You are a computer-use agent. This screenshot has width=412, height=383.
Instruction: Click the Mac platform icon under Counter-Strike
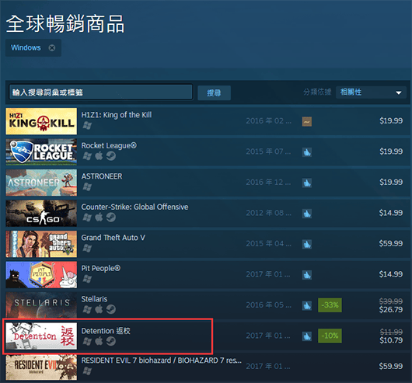(x=99, y=217)
